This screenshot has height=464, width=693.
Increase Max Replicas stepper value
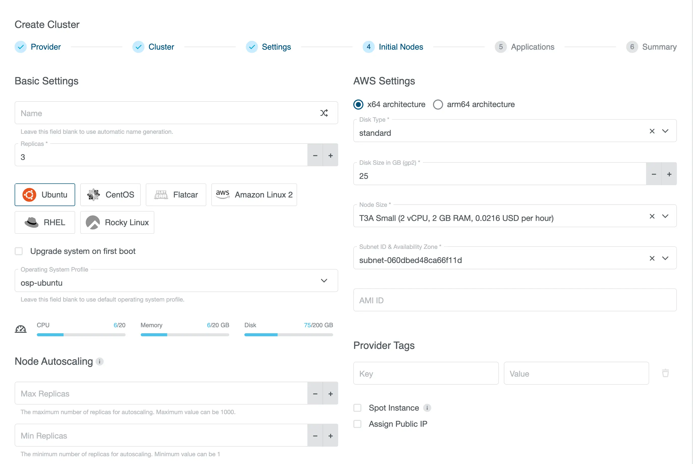tap(331, 393)
